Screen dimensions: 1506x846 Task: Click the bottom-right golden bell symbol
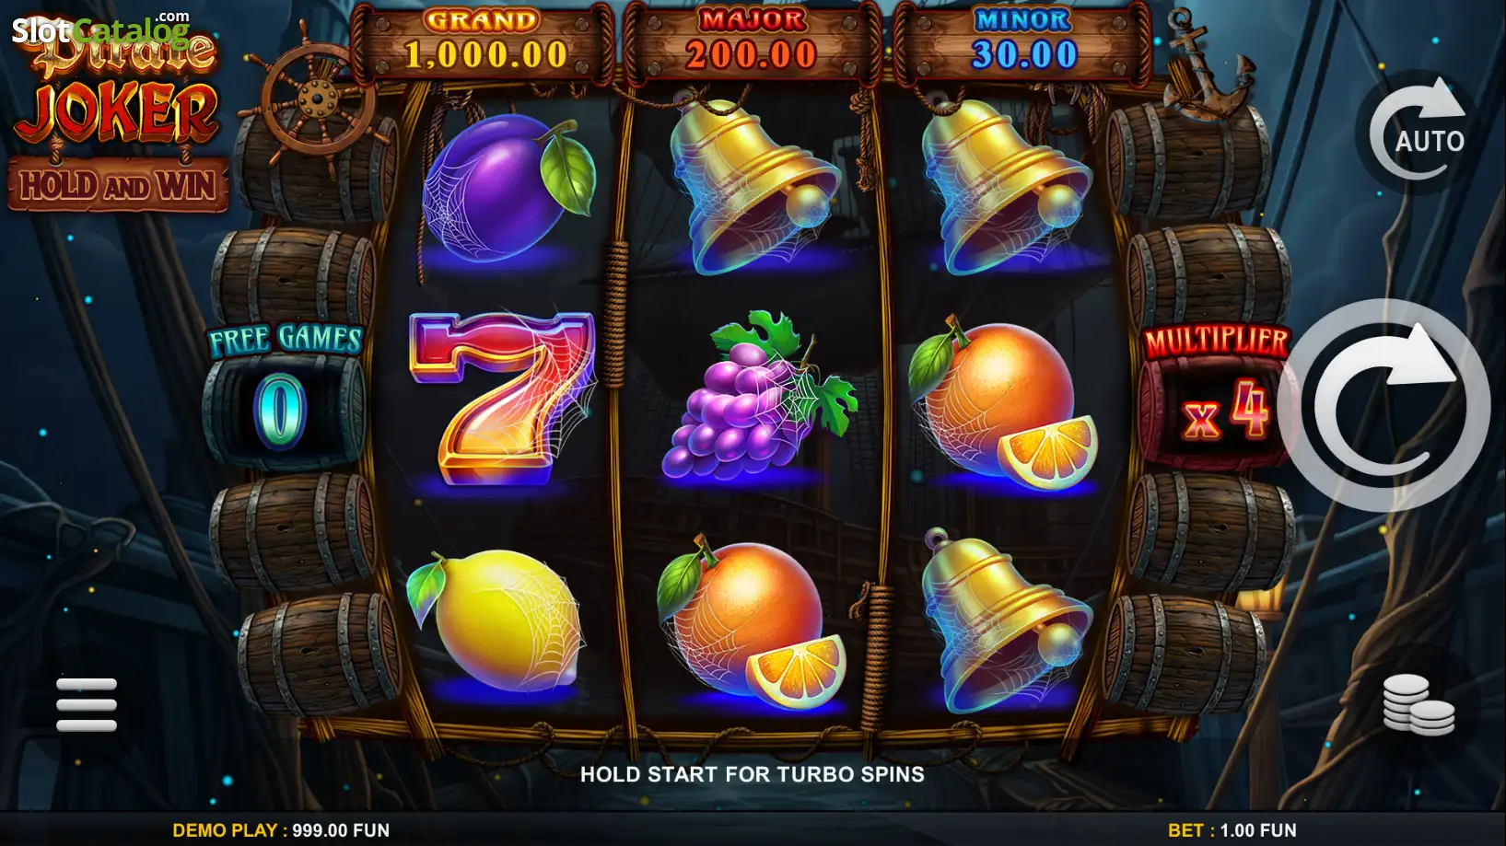click(x=1005, y=620)
